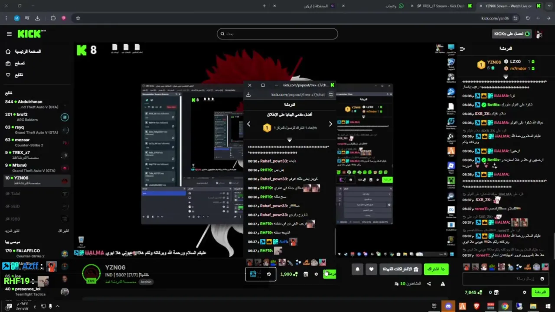Expand the top gifters leaderboard chevron

pyautogui.click(x=506, y=77)
